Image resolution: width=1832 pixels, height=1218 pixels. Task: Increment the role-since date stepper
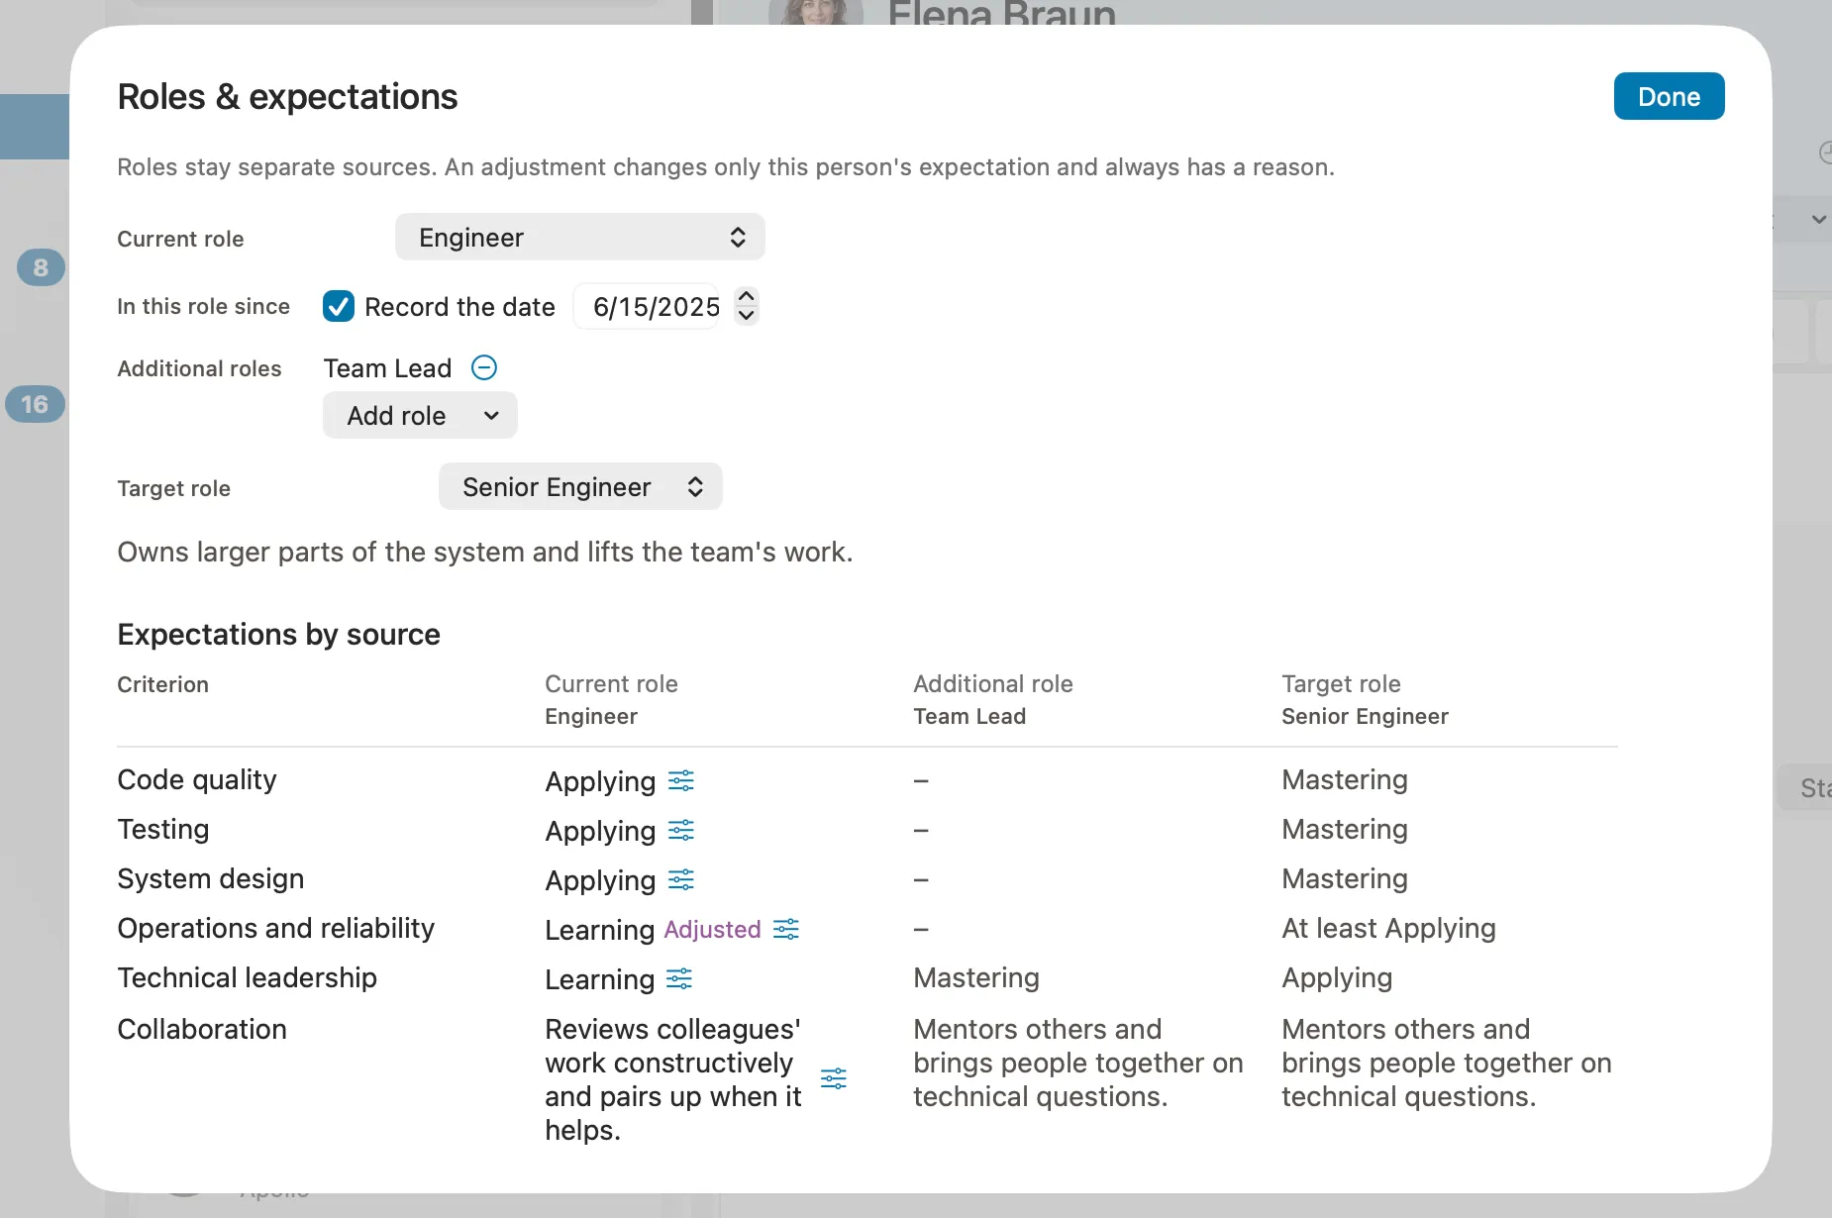tap(747, 296)
